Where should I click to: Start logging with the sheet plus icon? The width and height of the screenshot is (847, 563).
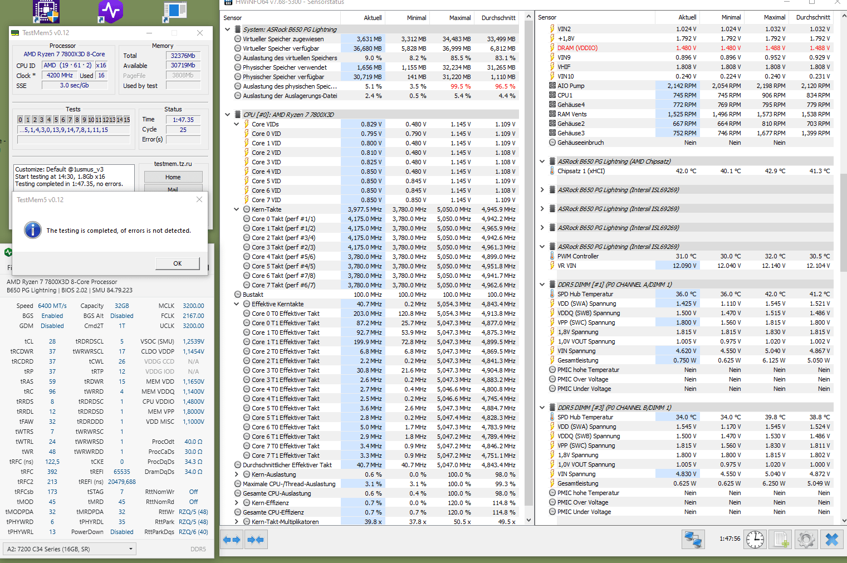point(781,539)
